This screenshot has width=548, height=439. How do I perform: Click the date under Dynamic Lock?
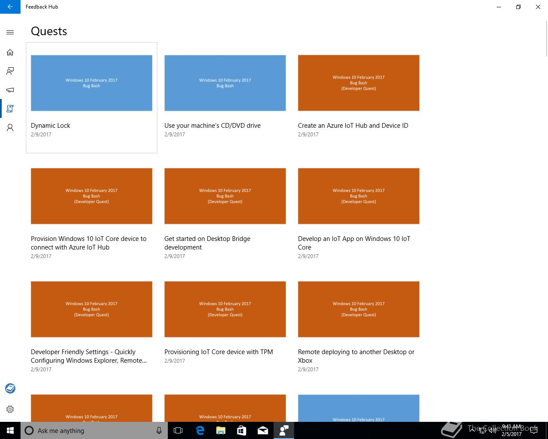[x=41, y=135]
